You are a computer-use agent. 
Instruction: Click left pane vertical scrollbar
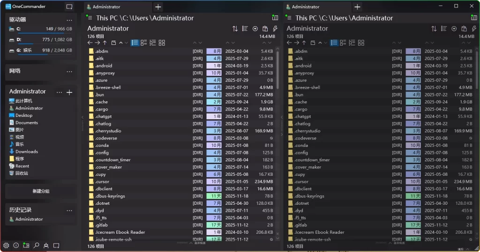pos(277,70)
